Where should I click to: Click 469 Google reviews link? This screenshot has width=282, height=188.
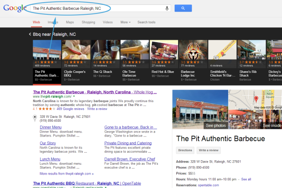point(70,109)
